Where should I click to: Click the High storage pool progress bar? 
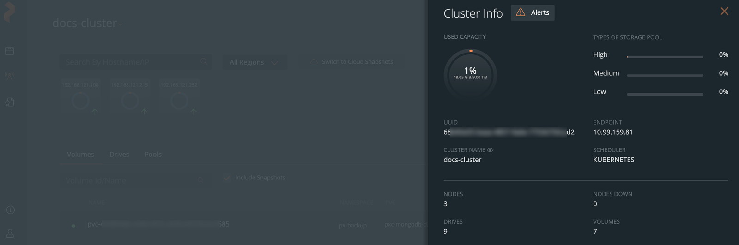click(x=665, y=57)
